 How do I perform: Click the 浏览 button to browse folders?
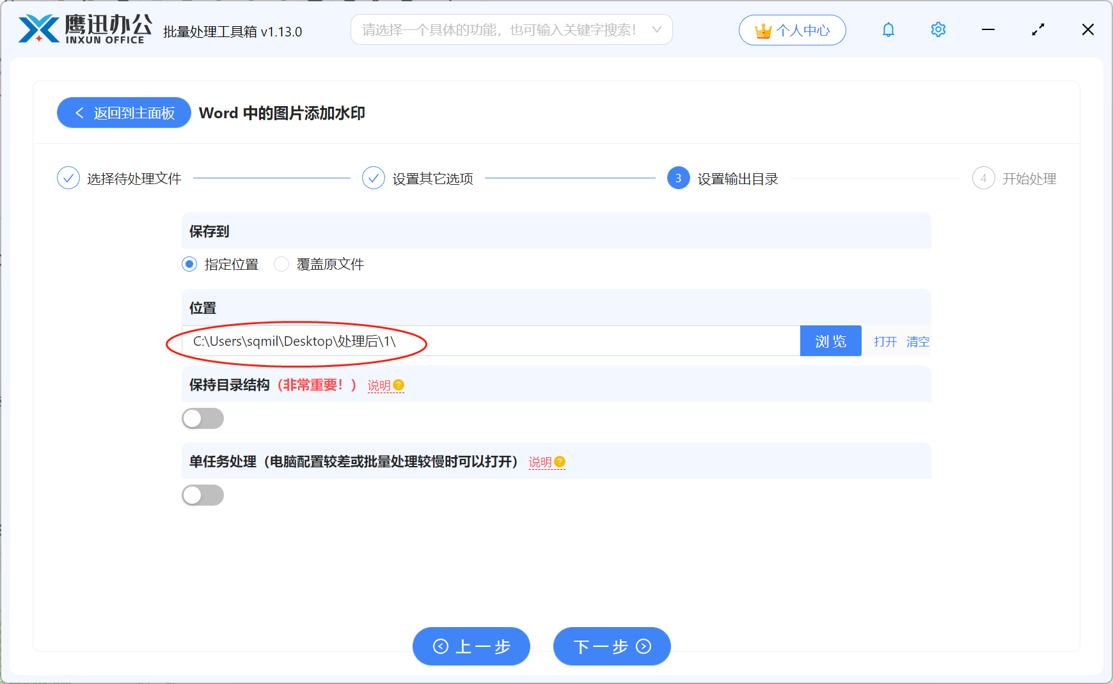[x=830, y=341]
